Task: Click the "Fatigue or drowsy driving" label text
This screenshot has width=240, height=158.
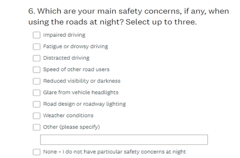Action: click(x=75, y=46)
